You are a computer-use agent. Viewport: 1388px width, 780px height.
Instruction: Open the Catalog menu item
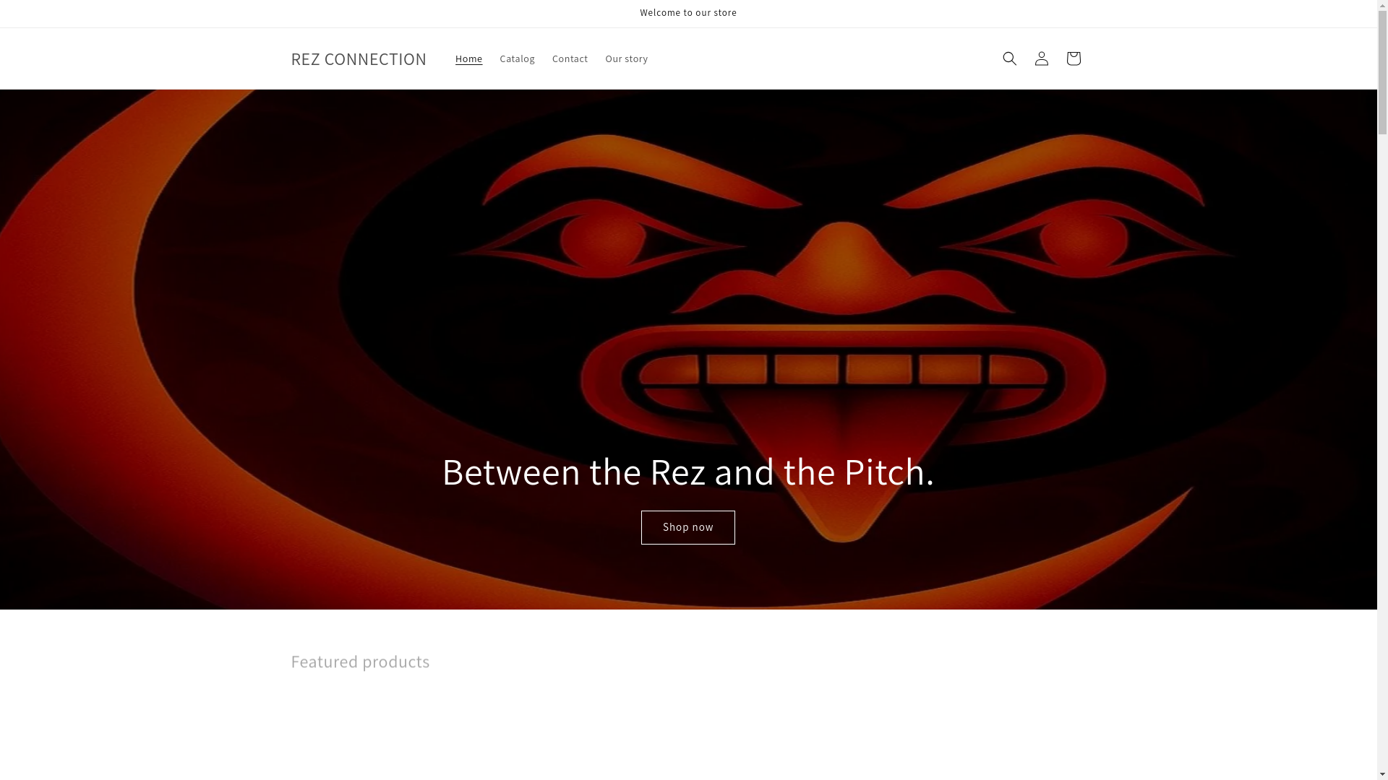click(x=517, y=58)
